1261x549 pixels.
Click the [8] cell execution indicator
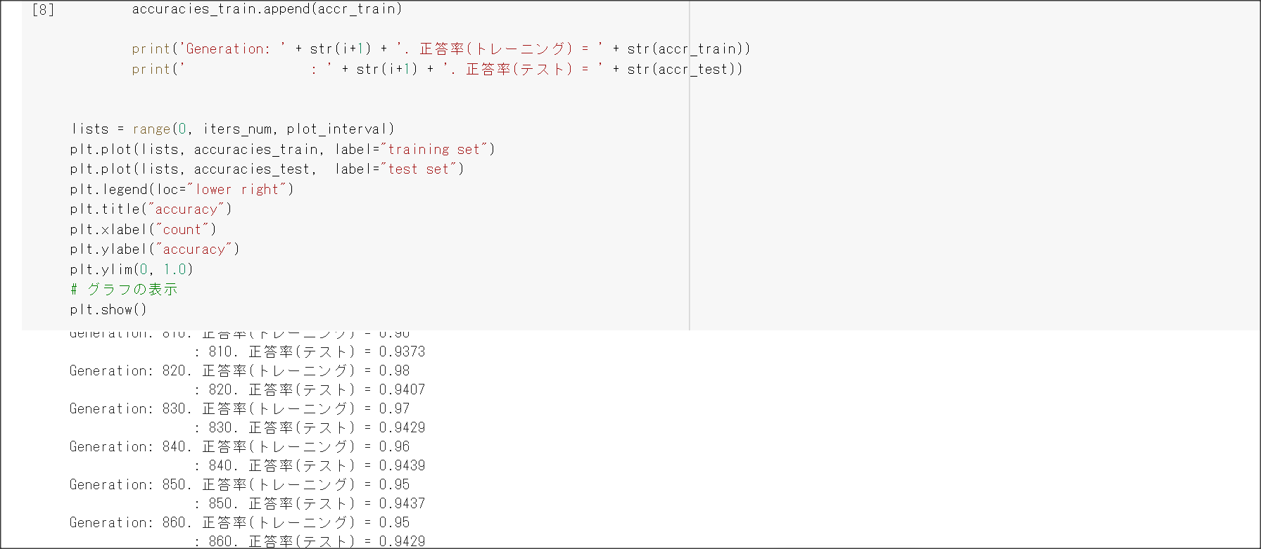click(44, 10)
